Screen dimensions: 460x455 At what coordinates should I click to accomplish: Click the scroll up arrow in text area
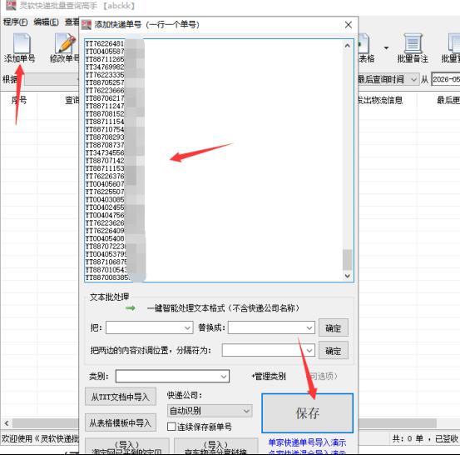point(348,46)
